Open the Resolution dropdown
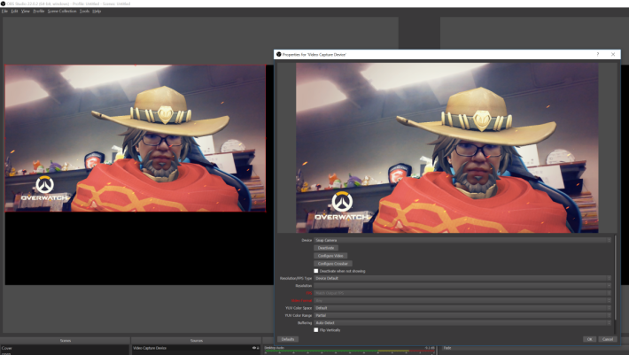The image size is (629, 355). (x=462, y=286)
